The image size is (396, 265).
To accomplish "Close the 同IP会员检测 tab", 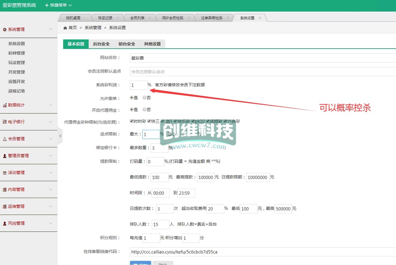I will [x=188, y=18].
